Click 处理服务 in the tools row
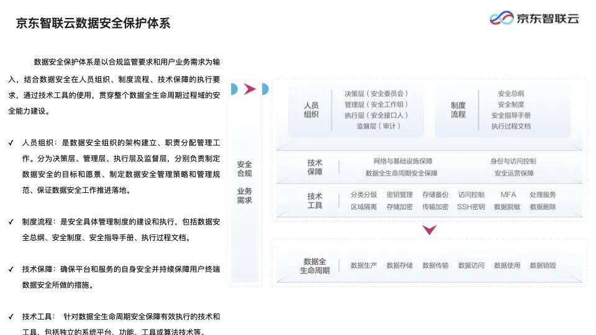 (543, 195)
